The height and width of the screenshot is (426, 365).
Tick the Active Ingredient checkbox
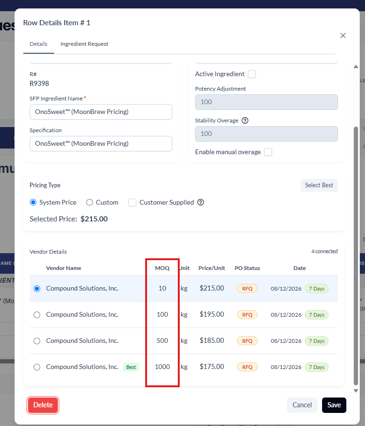[x=252, y=74]
